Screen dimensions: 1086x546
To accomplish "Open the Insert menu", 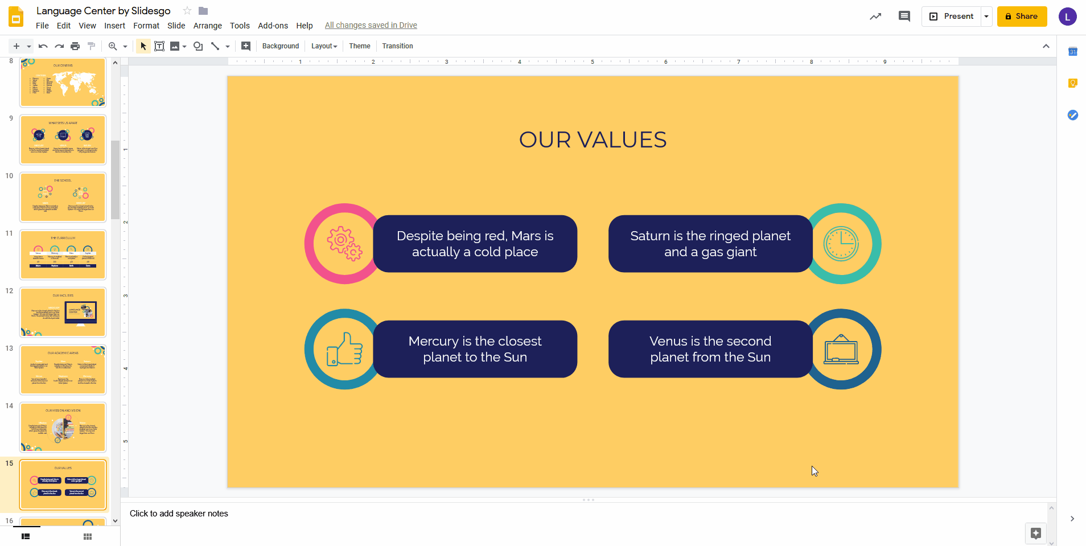I will (114, 26).
